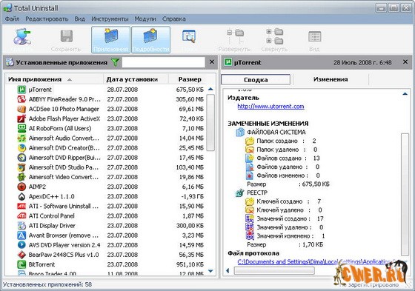415x291 pixels.
Task: Click the application list vertical scrollbar
Action: (x=210, y=180)
